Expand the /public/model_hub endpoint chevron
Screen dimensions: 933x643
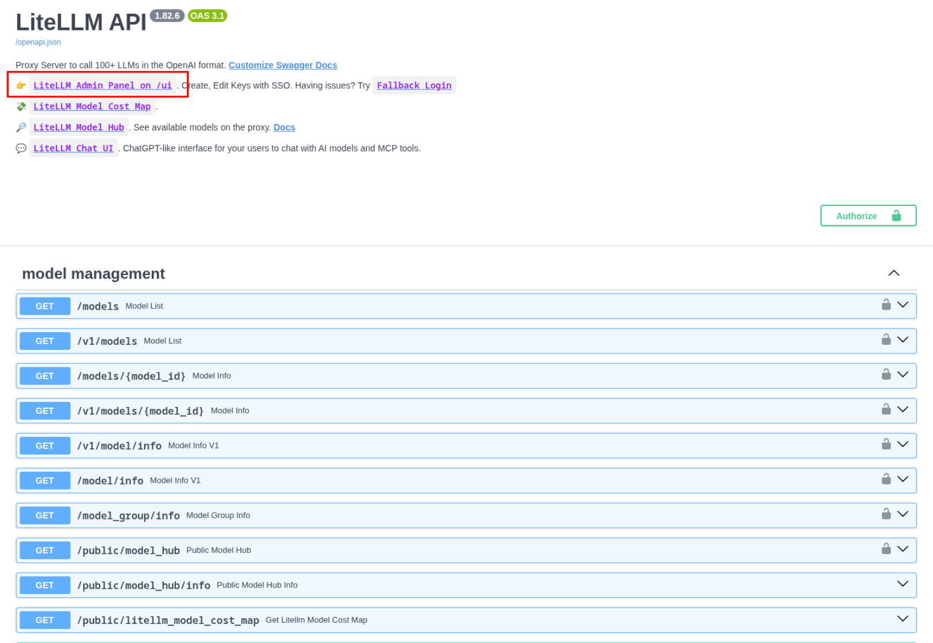(x=903, y=548)
